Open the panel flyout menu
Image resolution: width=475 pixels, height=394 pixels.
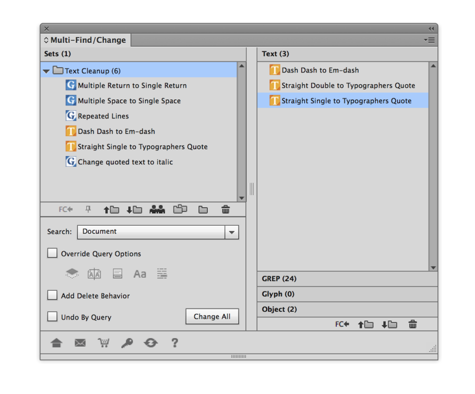point(430,40)
